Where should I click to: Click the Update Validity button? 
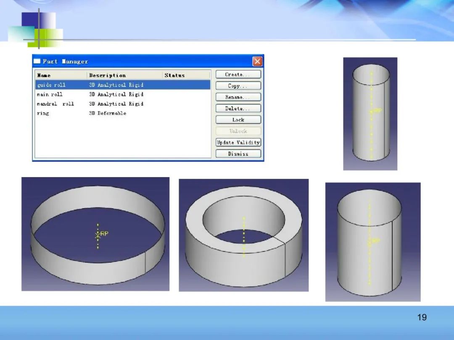click(x=238, y=142)
